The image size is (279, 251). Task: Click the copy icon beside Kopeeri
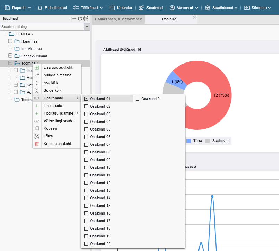pyautogui.click(x=37, y=128)
